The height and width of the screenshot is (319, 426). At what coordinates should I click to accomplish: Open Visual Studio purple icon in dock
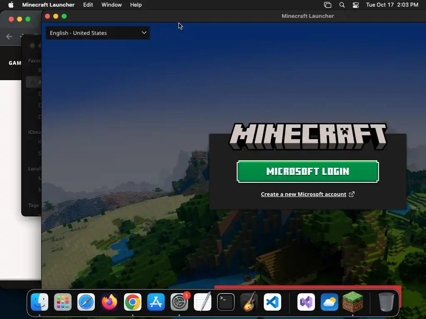pos(306,302)
